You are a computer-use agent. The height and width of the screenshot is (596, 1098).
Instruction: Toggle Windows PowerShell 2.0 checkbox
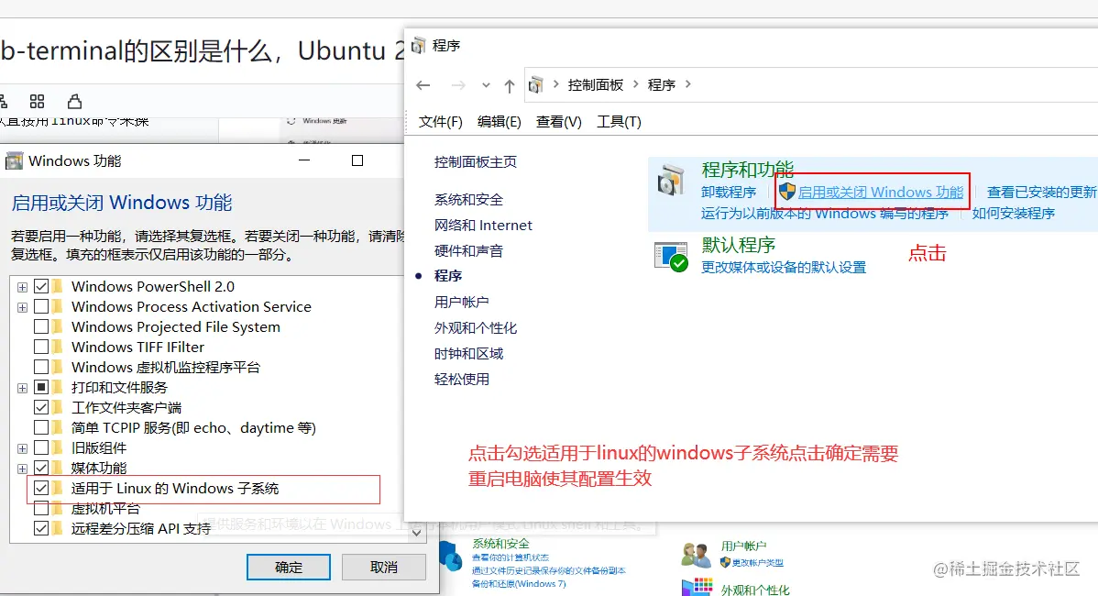pyautogui.click(x=41, y=286)
